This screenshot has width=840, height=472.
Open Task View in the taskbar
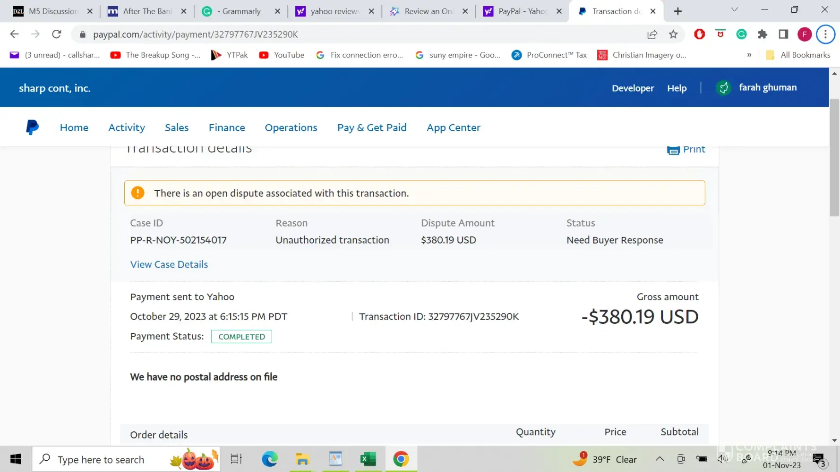(236, 459)
